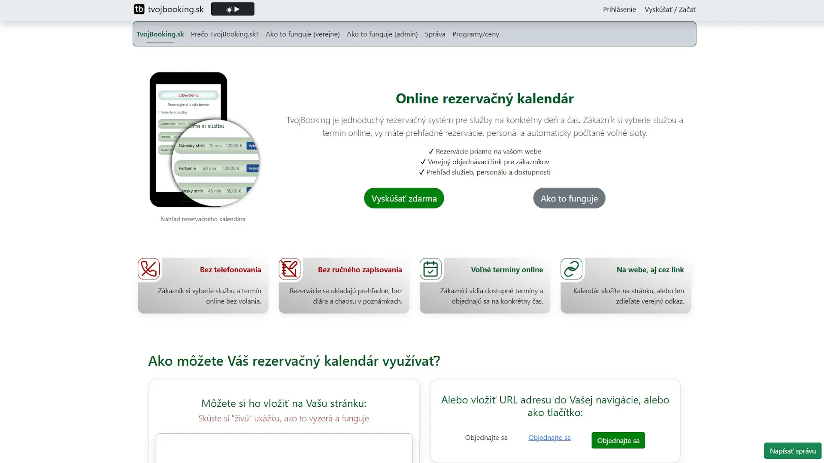Open the Programy/ceny tab

point(476,34)
